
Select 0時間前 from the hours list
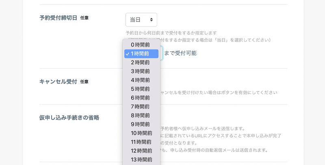(141, 45)
